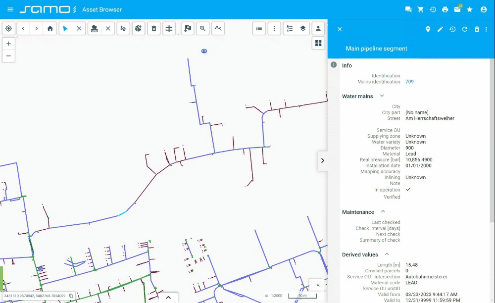The width and height of the screenshot is (495, 303).
Task: Click the street value Am Herrschaftsweiher
Action: (430, 118)
